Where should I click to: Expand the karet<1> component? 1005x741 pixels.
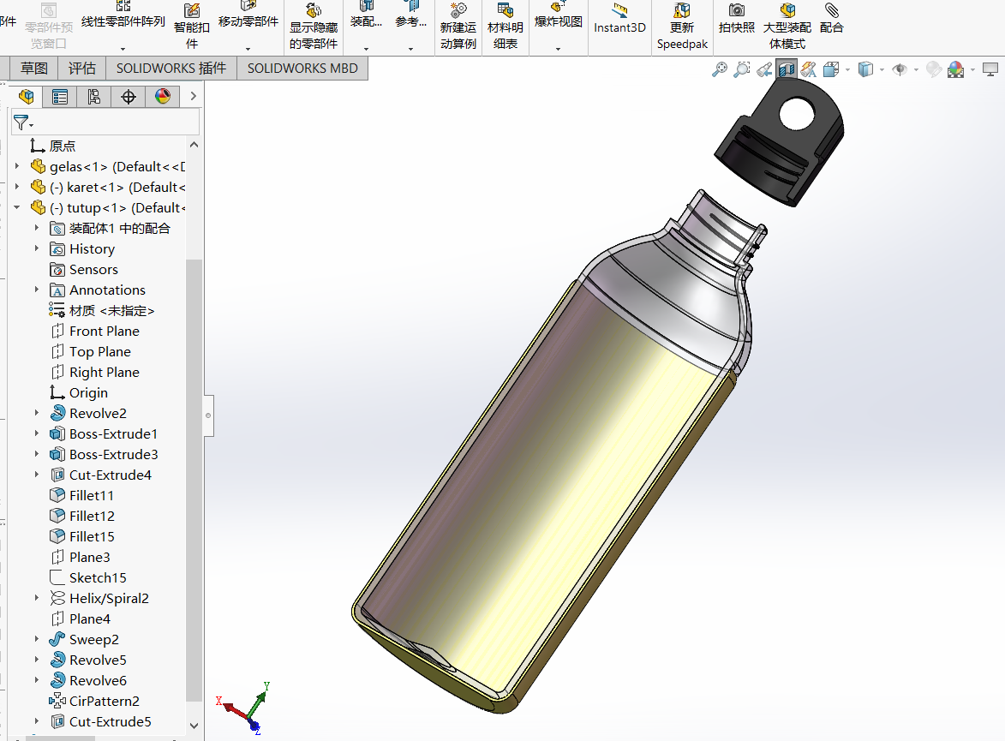pos(17,187)
